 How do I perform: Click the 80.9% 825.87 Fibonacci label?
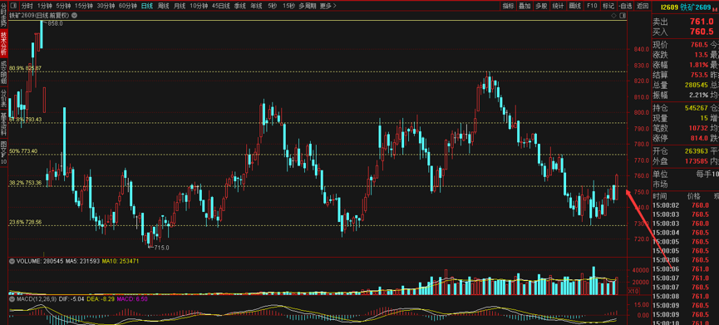(x=25, y=68)
